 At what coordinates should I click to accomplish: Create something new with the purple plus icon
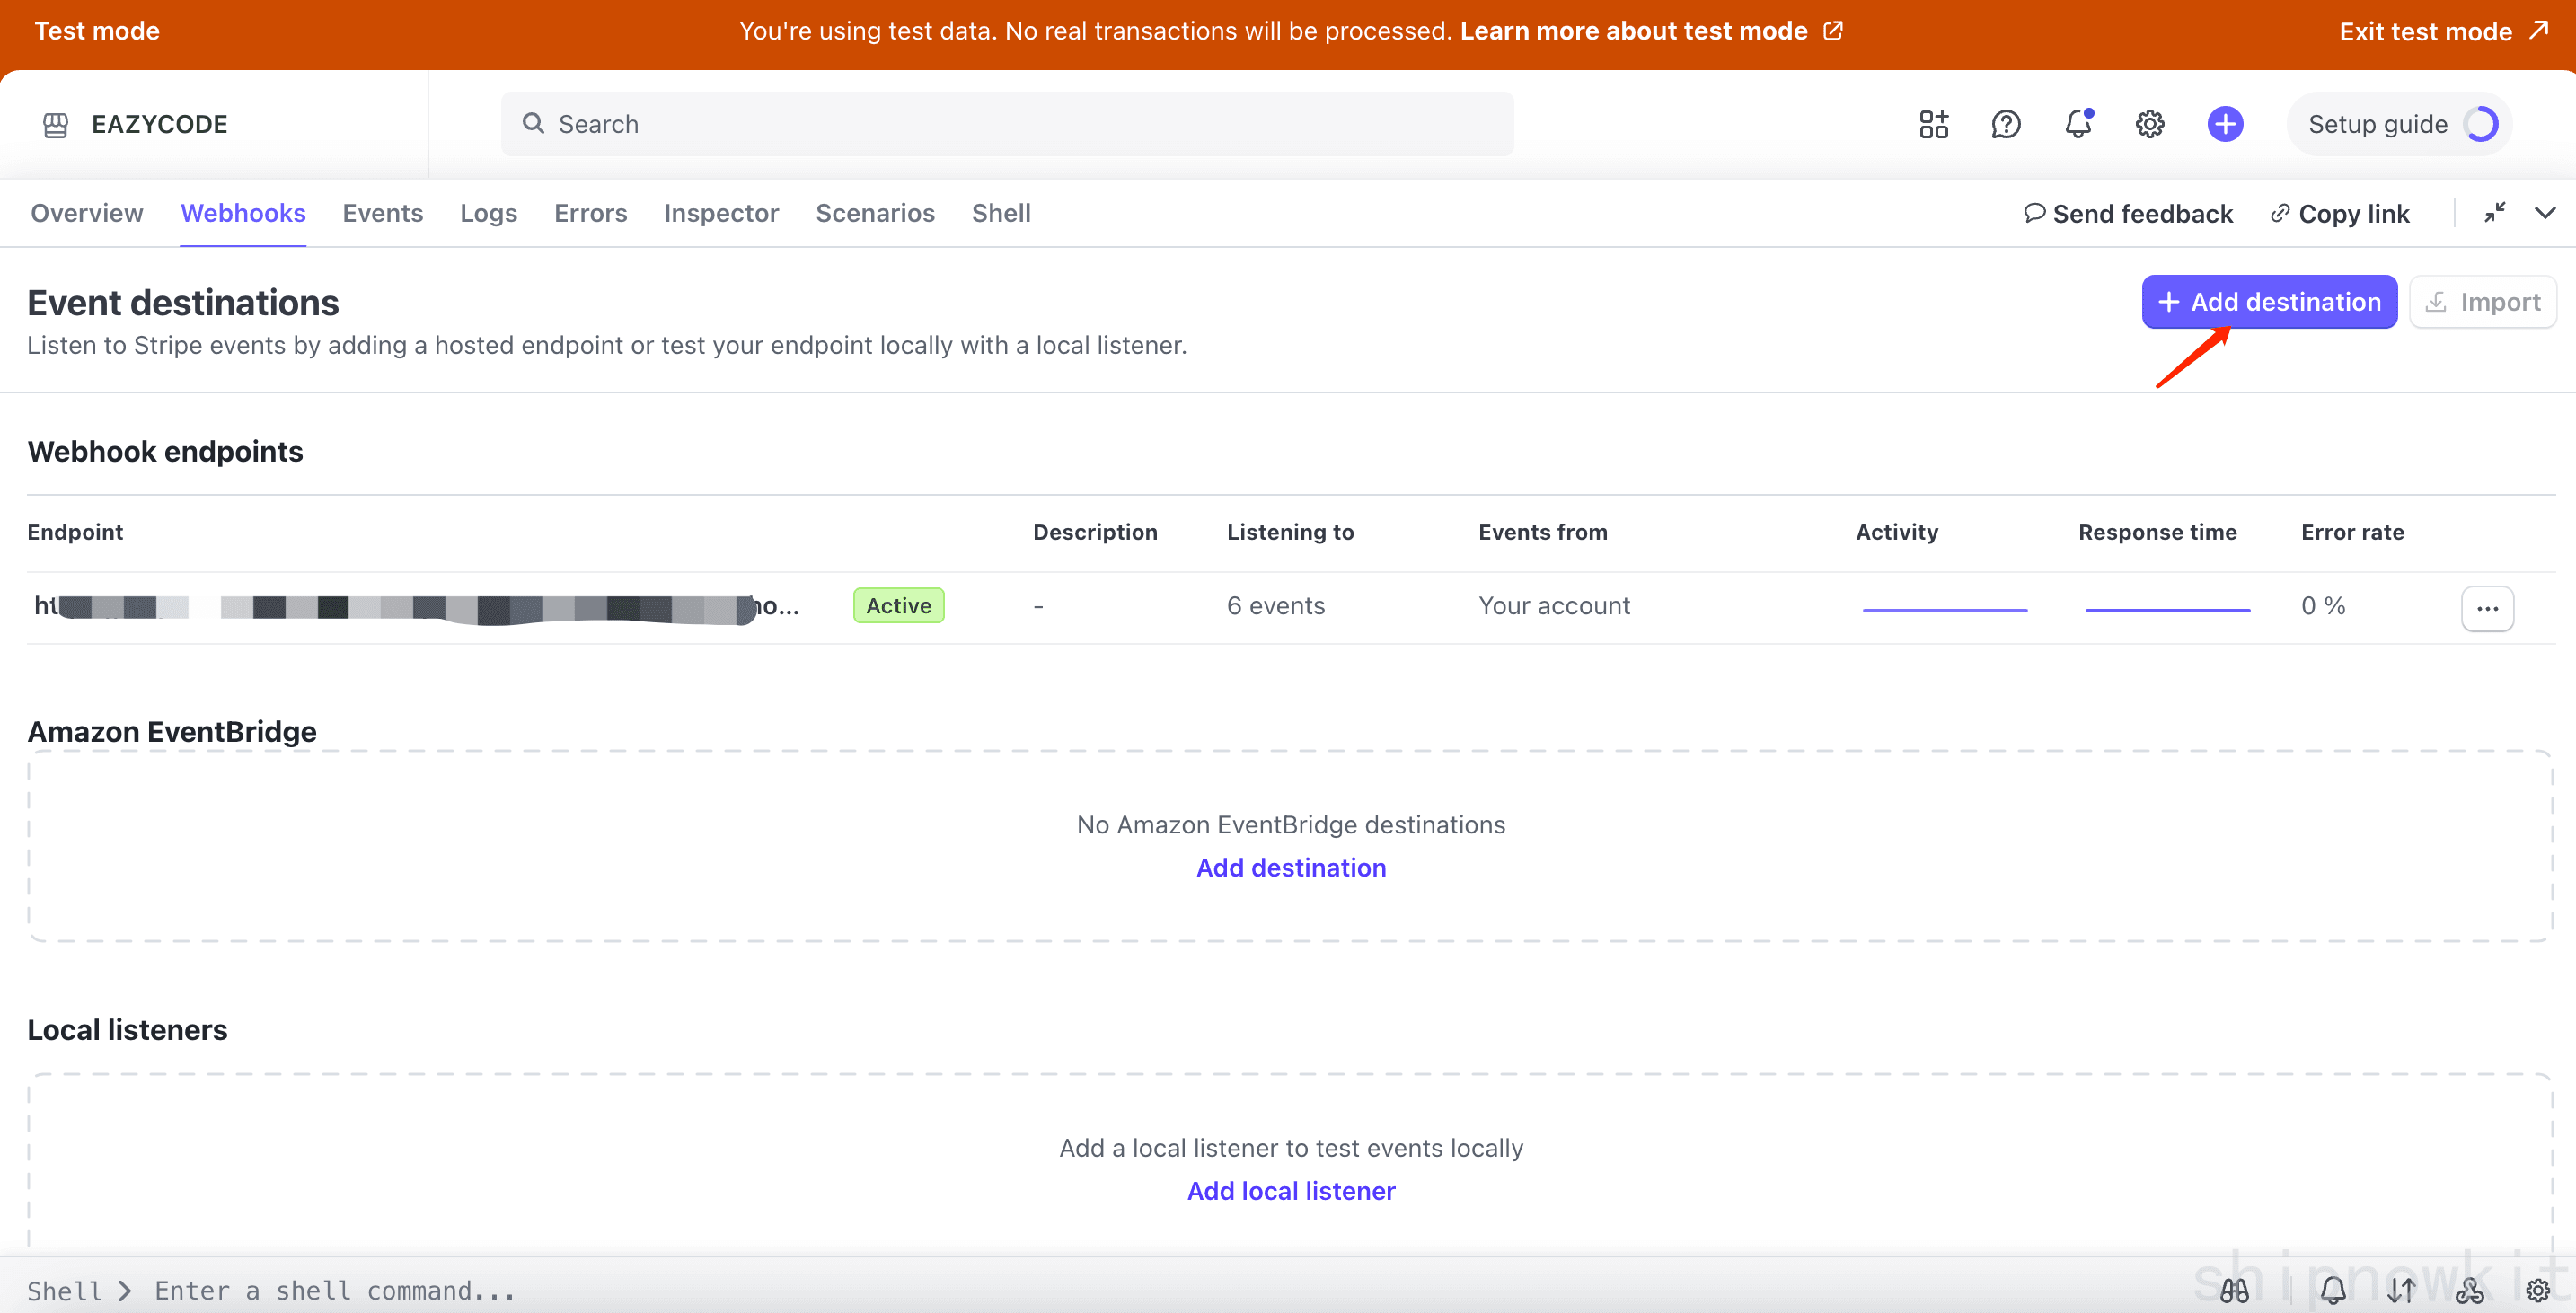pos(2224,123)
